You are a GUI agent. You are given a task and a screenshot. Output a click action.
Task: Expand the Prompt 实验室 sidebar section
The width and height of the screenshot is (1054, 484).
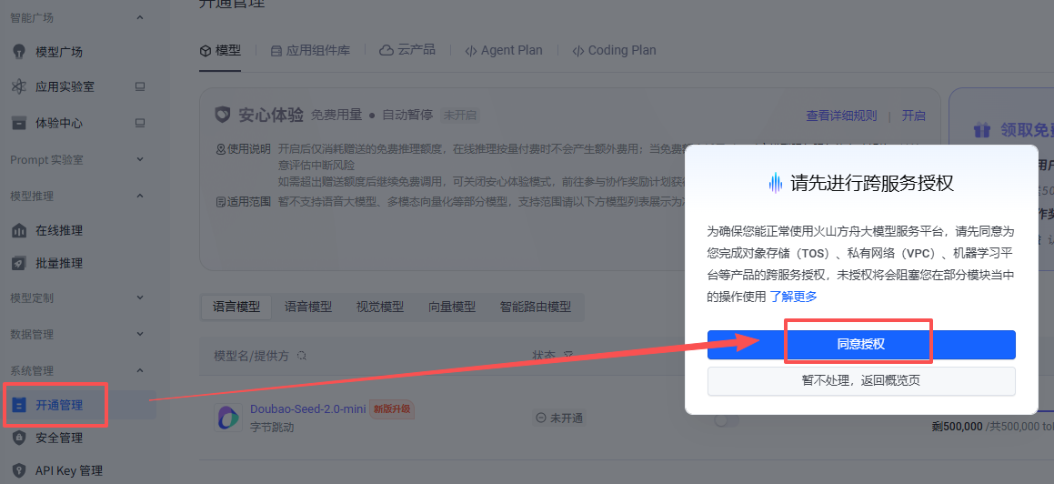(140, 159)
